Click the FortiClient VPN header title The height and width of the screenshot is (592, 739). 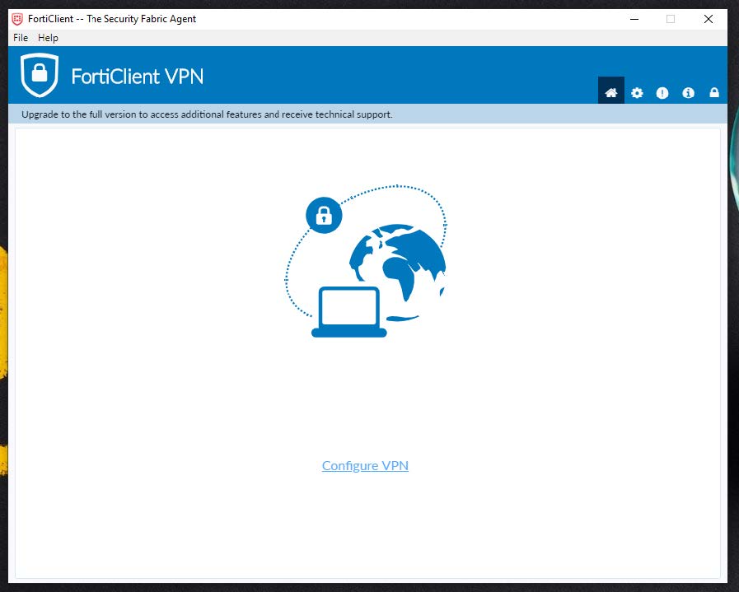[x=137, y=77]
